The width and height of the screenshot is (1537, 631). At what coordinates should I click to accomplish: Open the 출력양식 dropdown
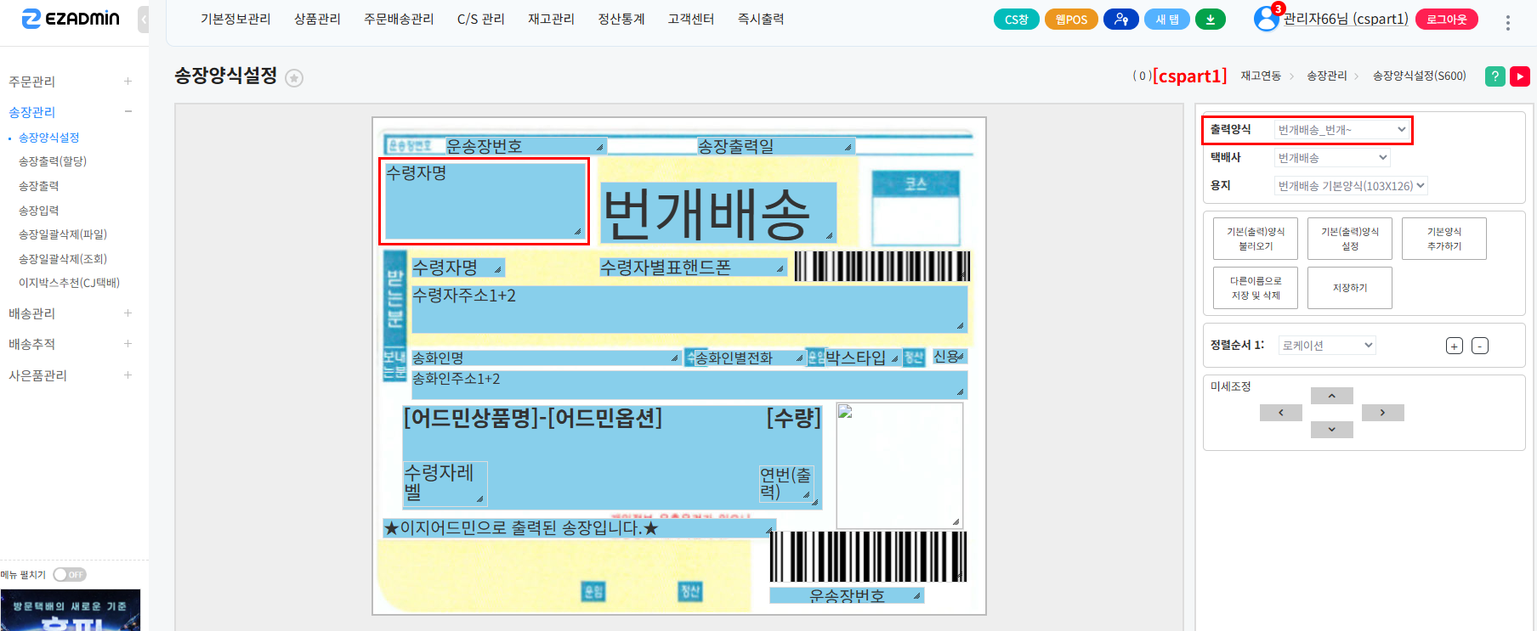coord(1341,130)
